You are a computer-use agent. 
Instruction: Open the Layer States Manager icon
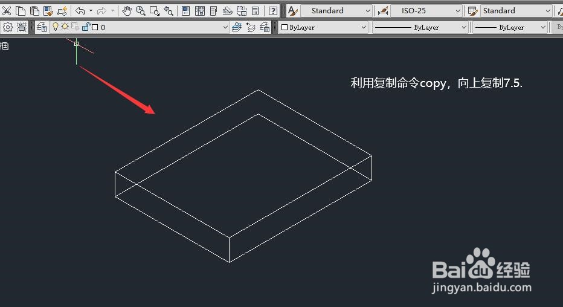pyautogui.click(x=265, y=27)
